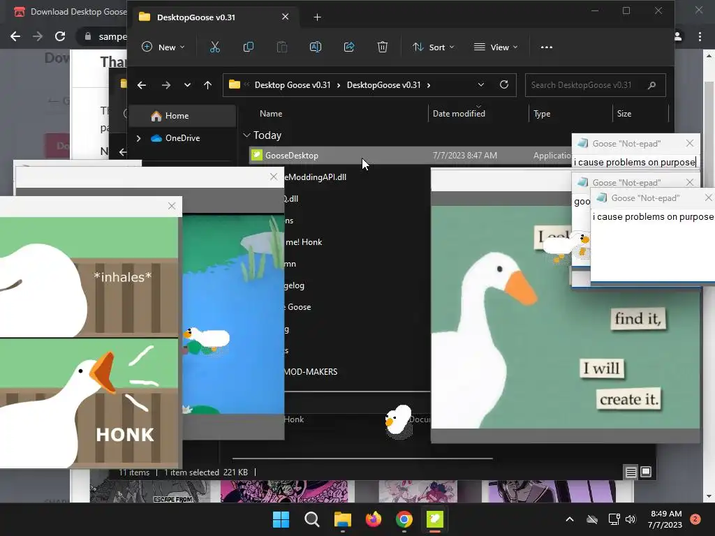Close the frontmost Goose Not-epad window

tap(708, 198)
